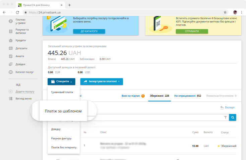Click the Депозити sidebar icon
Image resolution: width=246 pixels, height=160 pixels.
pyautogui.click(x=10, y=48)
